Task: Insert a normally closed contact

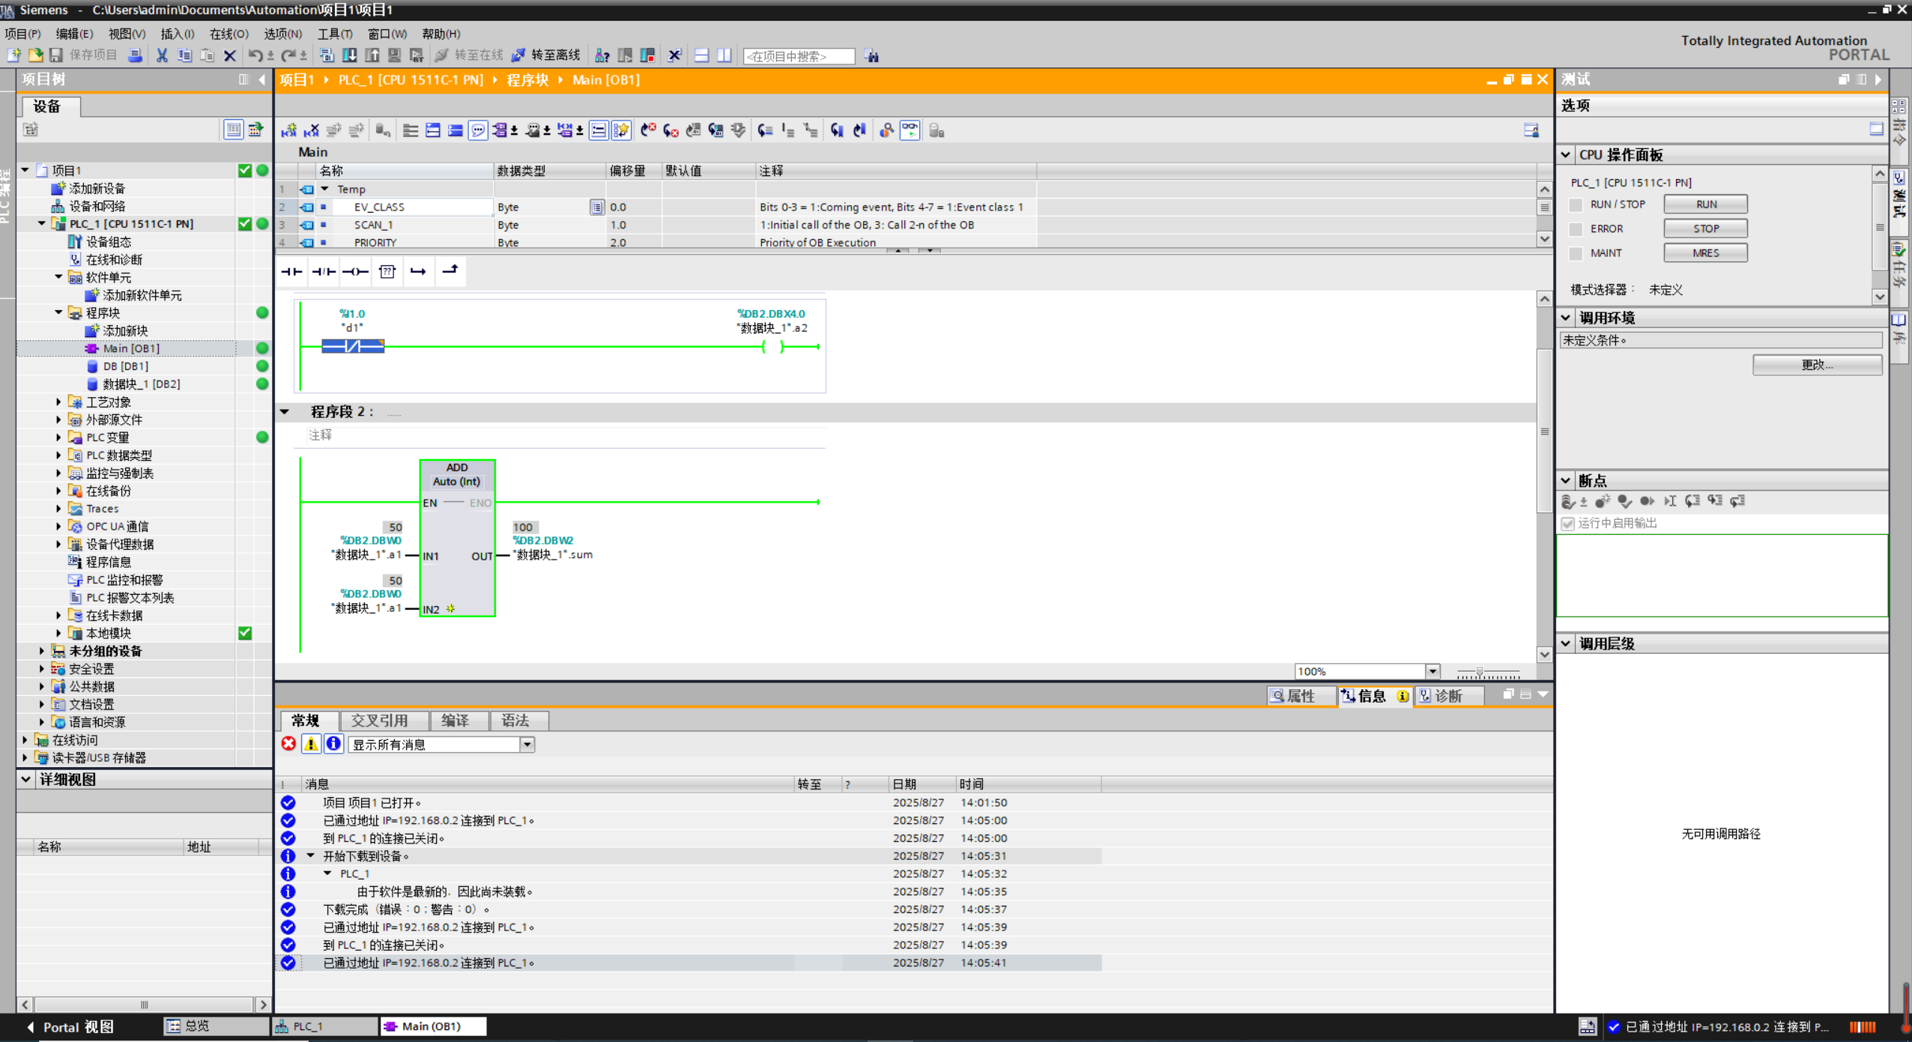Action: point(324,272)
